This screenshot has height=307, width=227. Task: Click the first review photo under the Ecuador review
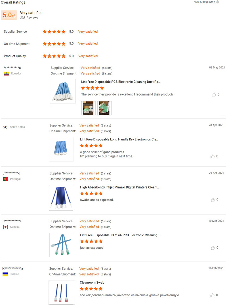pyautogui.click(x=88, y=108)
